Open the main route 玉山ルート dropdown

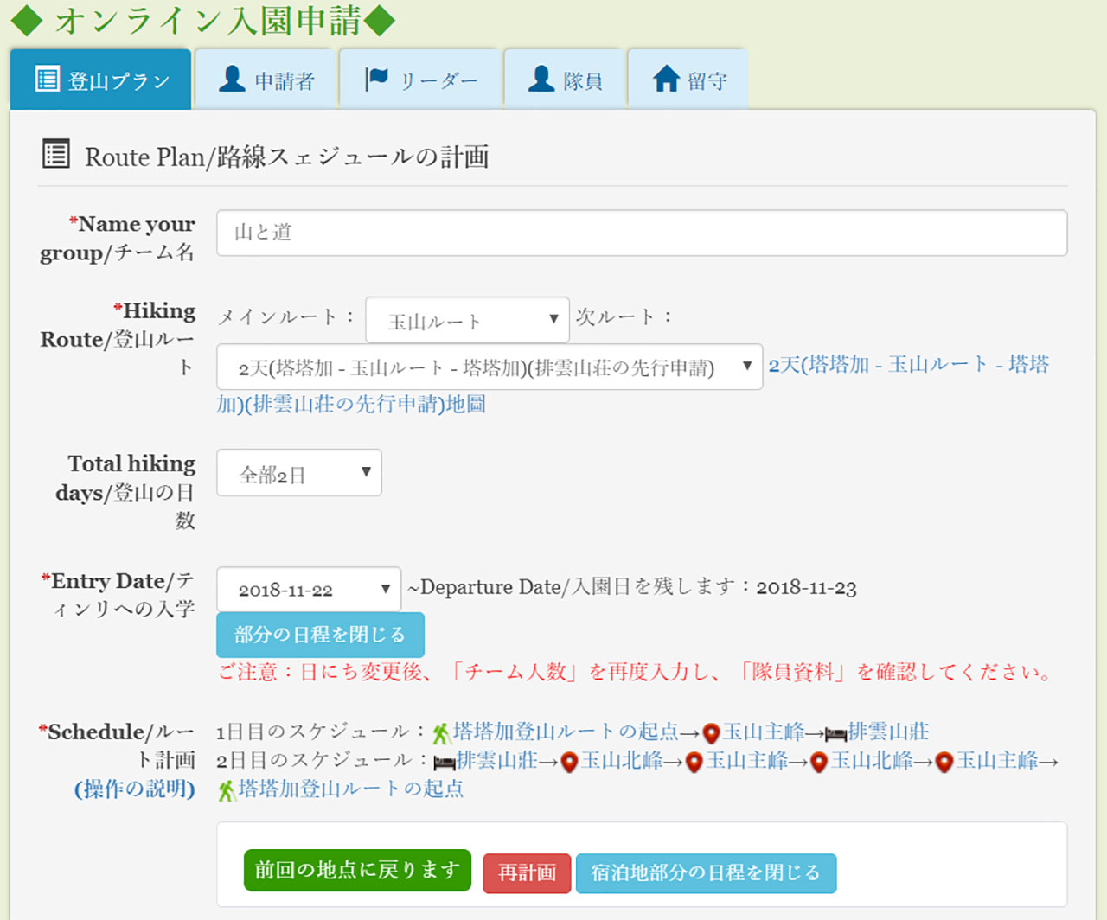click(467, 320)
